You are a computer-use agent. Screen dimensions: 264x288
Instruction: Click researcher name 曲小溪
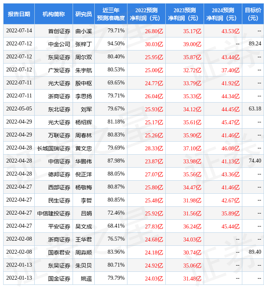[84, 31]
